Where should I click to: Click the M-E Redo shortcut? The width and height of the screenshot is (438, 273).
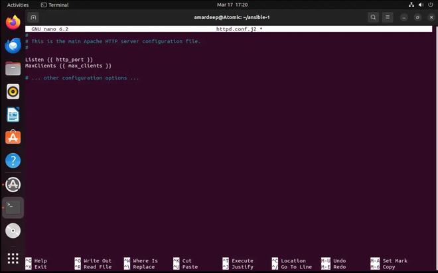pyautogui.click(x=334, y=267)
